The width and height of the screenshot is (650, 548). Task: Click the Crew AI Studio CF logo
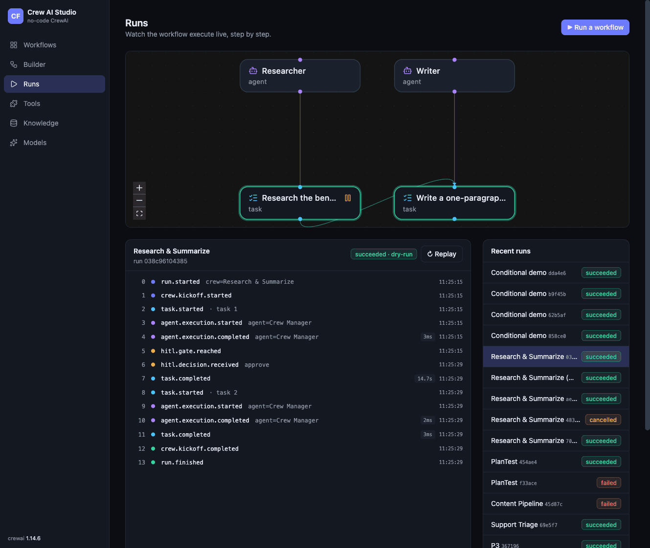click(16, 16)
